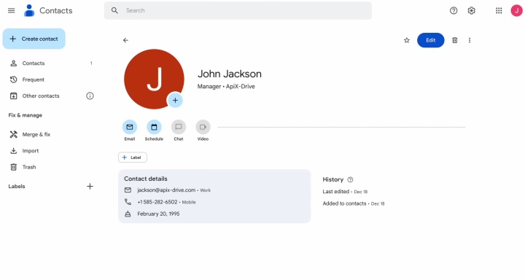Click the Contacts title text in header
This screenshot has width=525, height=280.
coord(56,11)
